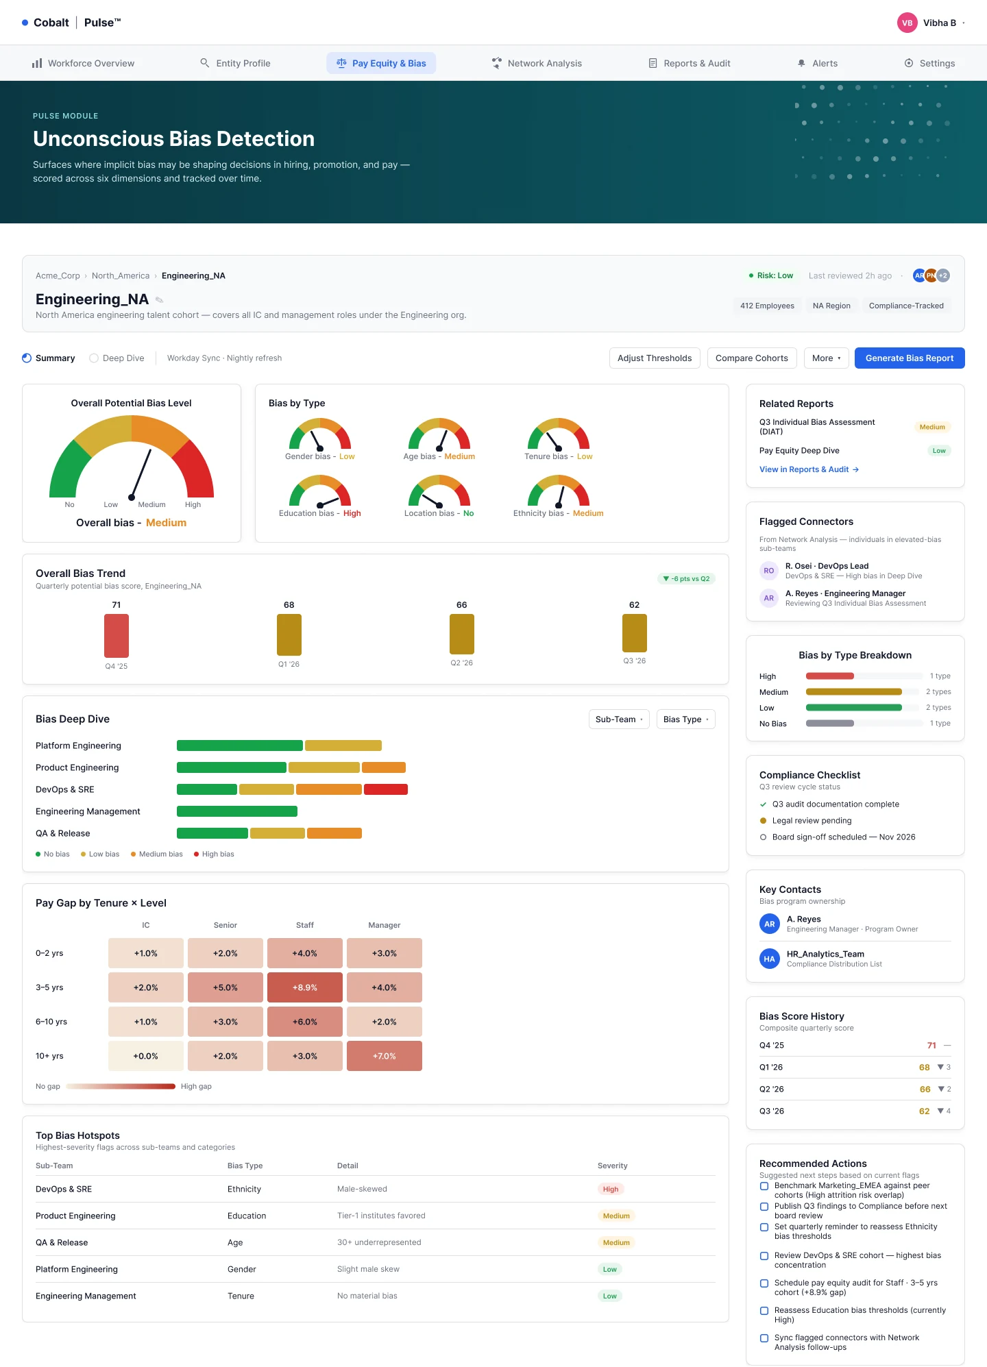Click the DevOps & SRE hotspot row

tap(376, 1189)
